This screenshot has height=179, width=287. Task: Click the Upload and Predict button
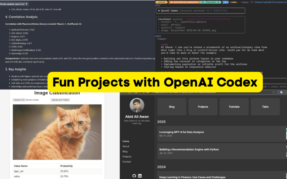click(60, 100)
